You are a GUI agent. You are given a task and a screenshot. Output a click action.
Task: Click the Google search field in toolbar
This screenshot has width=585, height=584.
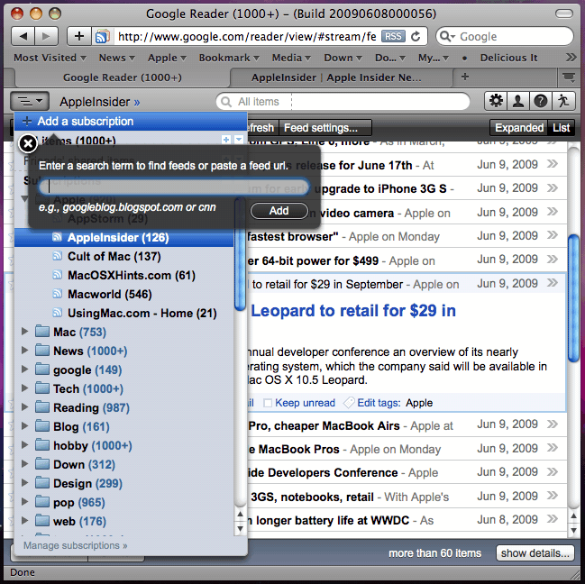[505, 37]
